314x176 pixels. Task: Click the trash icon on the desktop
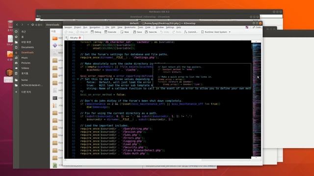[10, 24]
